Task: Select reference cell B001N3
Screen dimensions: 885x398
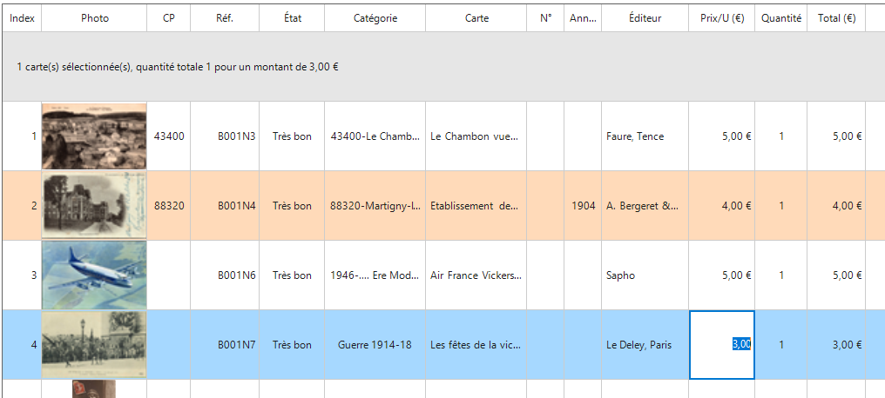Action: (236, 136)
